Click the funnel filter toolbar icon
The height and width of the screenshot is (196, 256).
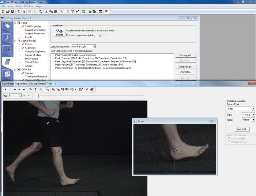click(72, 12)
